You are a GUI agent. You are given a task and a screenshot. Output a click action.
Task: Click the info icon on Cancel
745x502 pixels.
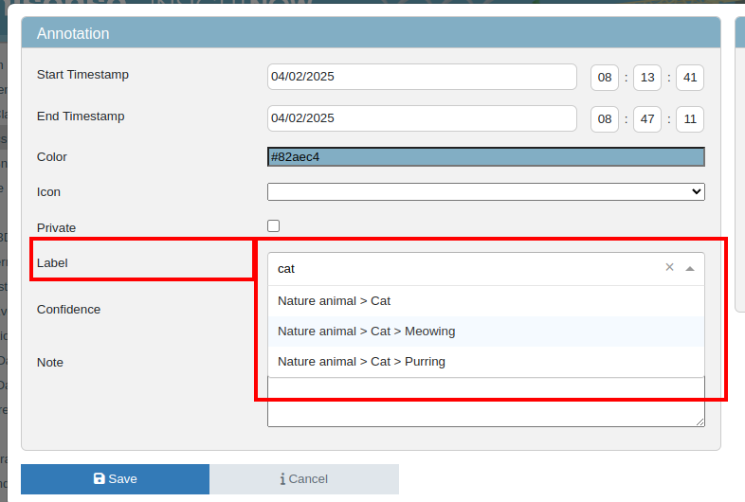click(x=282, y=479)
